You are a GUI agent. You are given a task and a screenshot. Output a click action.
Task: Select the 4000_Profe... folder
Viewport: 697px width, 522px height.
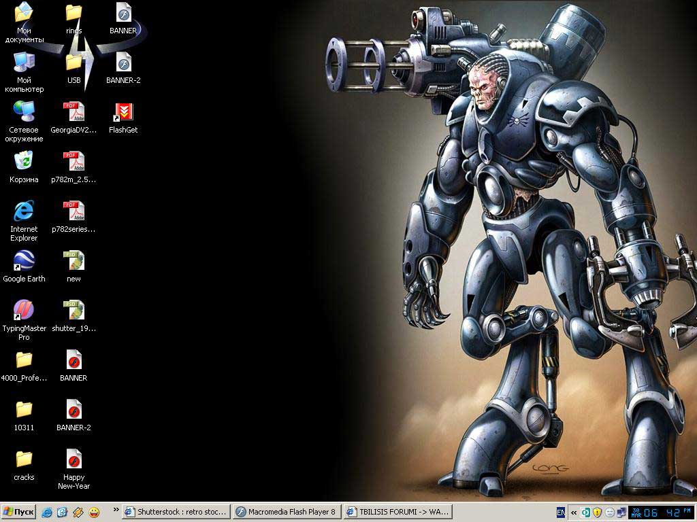click(x=24, y=366)
